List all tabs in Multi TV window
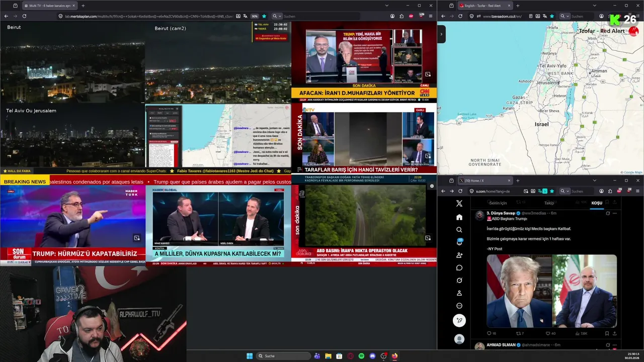The image size is (644, 362). [386, 6]
